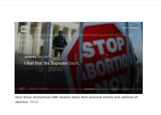Click the played red portion of the progress bar
This screenshot has height=115, width=161.
click(x=49, y=89)
